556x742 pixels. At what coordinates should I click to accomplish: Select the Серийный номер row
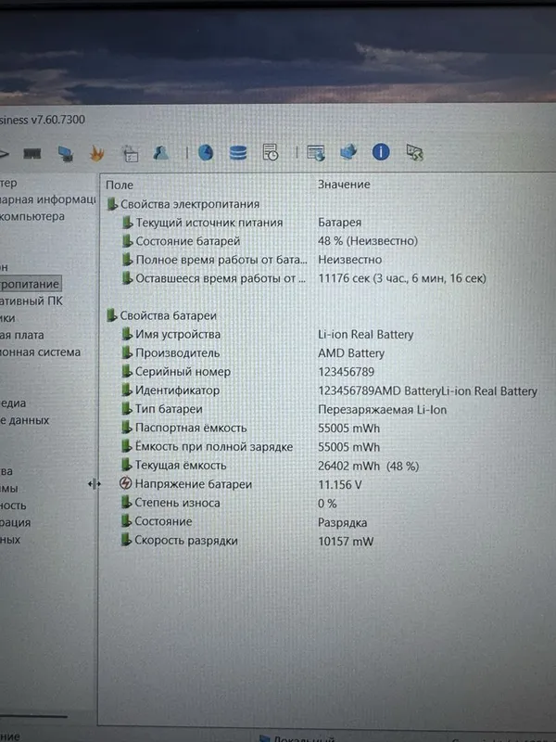(247, 372)
